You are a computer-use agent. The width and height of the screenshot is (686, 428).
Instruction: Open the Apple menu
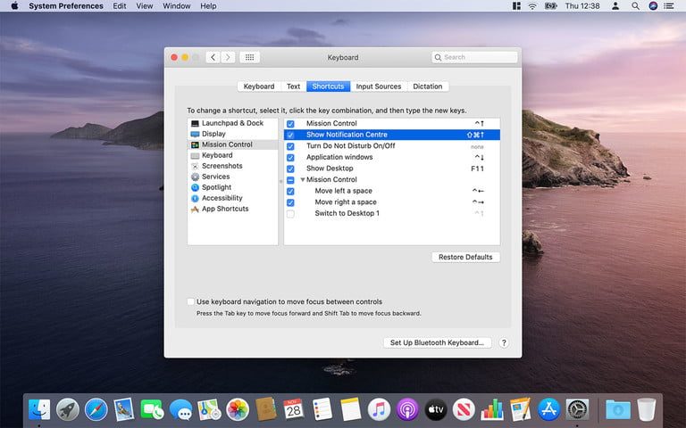pos(14,6)
